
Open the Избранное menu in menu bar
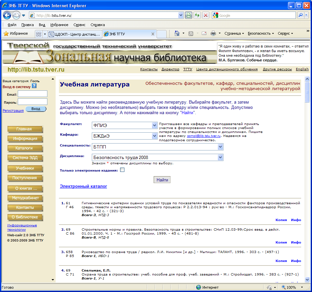[59, 25]
